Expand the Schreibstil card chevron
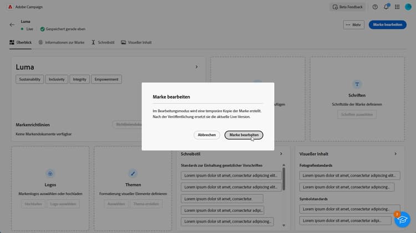 (x=281, y=153)
